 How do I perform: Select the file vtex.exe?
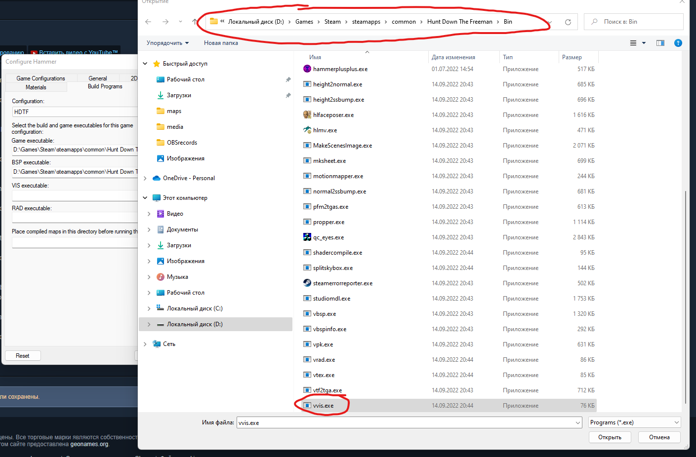[x=324, y=375]
